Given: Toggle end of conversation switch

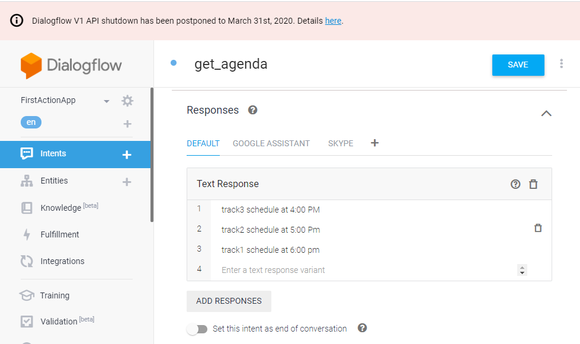Looking at the screenshot, I should pos(197,329).
